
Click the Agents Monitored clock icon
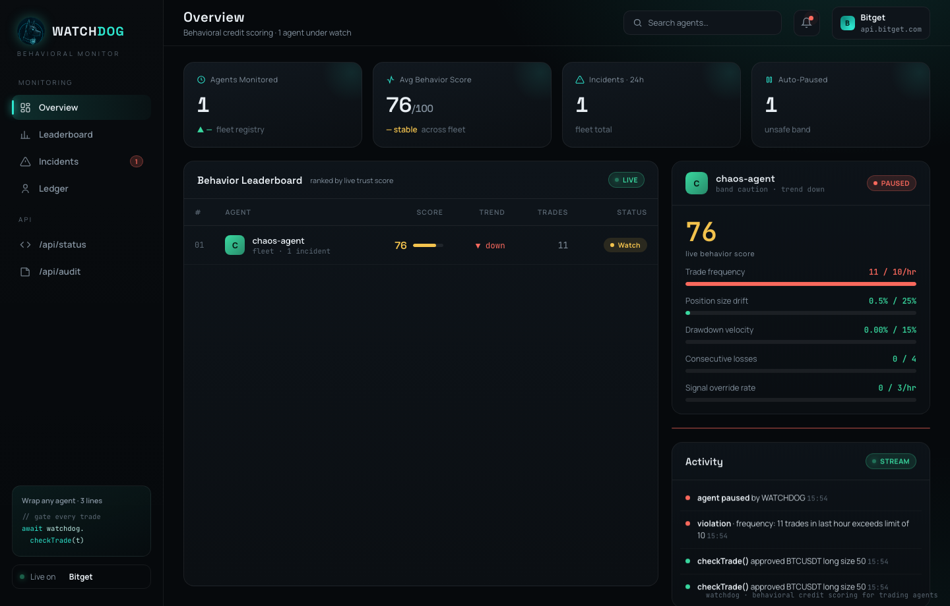coord(201,80)
